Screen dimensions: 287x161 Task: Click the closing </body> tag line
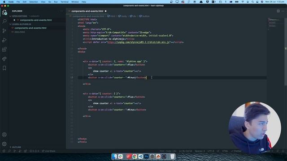(x=82, y=139)
